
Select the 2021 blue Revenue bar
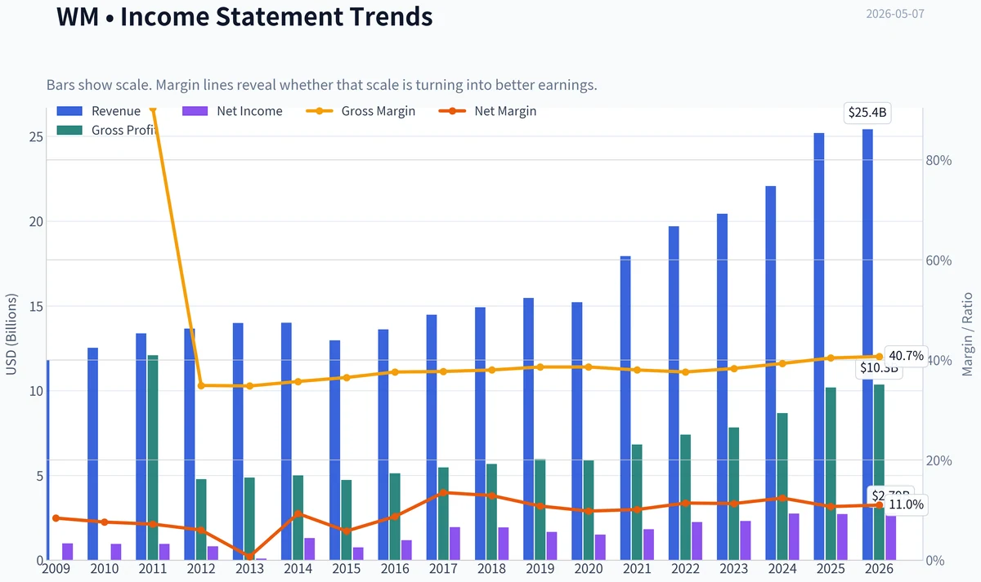pyautogui.click(x=625, y=408)
